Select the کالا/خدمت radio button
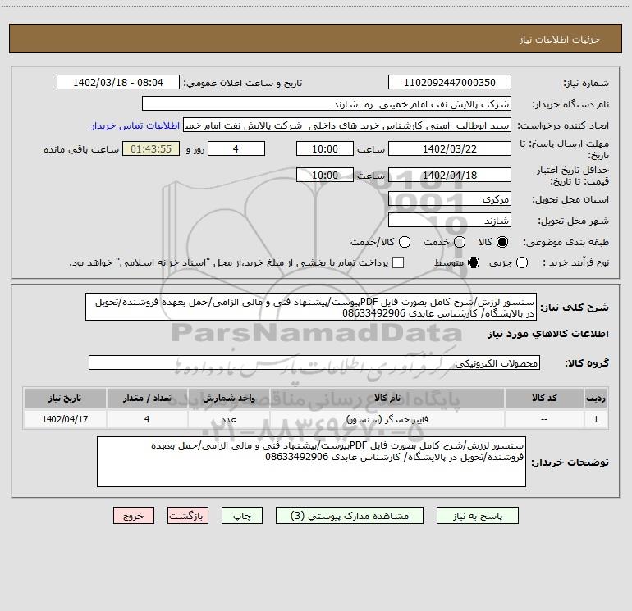 click(405, 242)
